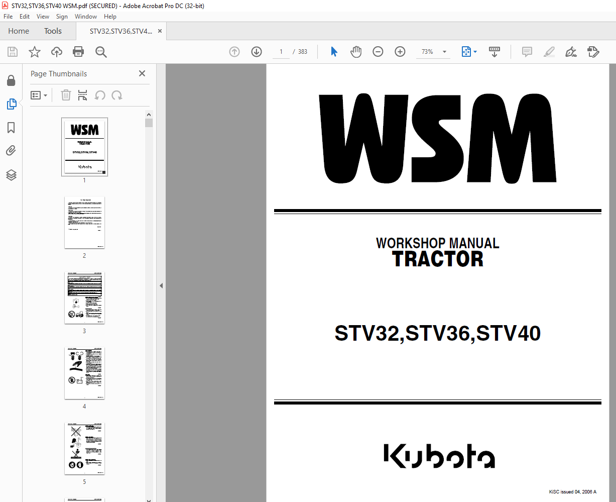Click the 'STV32,STV36,STV40' model heading

[x=438, y=334]
